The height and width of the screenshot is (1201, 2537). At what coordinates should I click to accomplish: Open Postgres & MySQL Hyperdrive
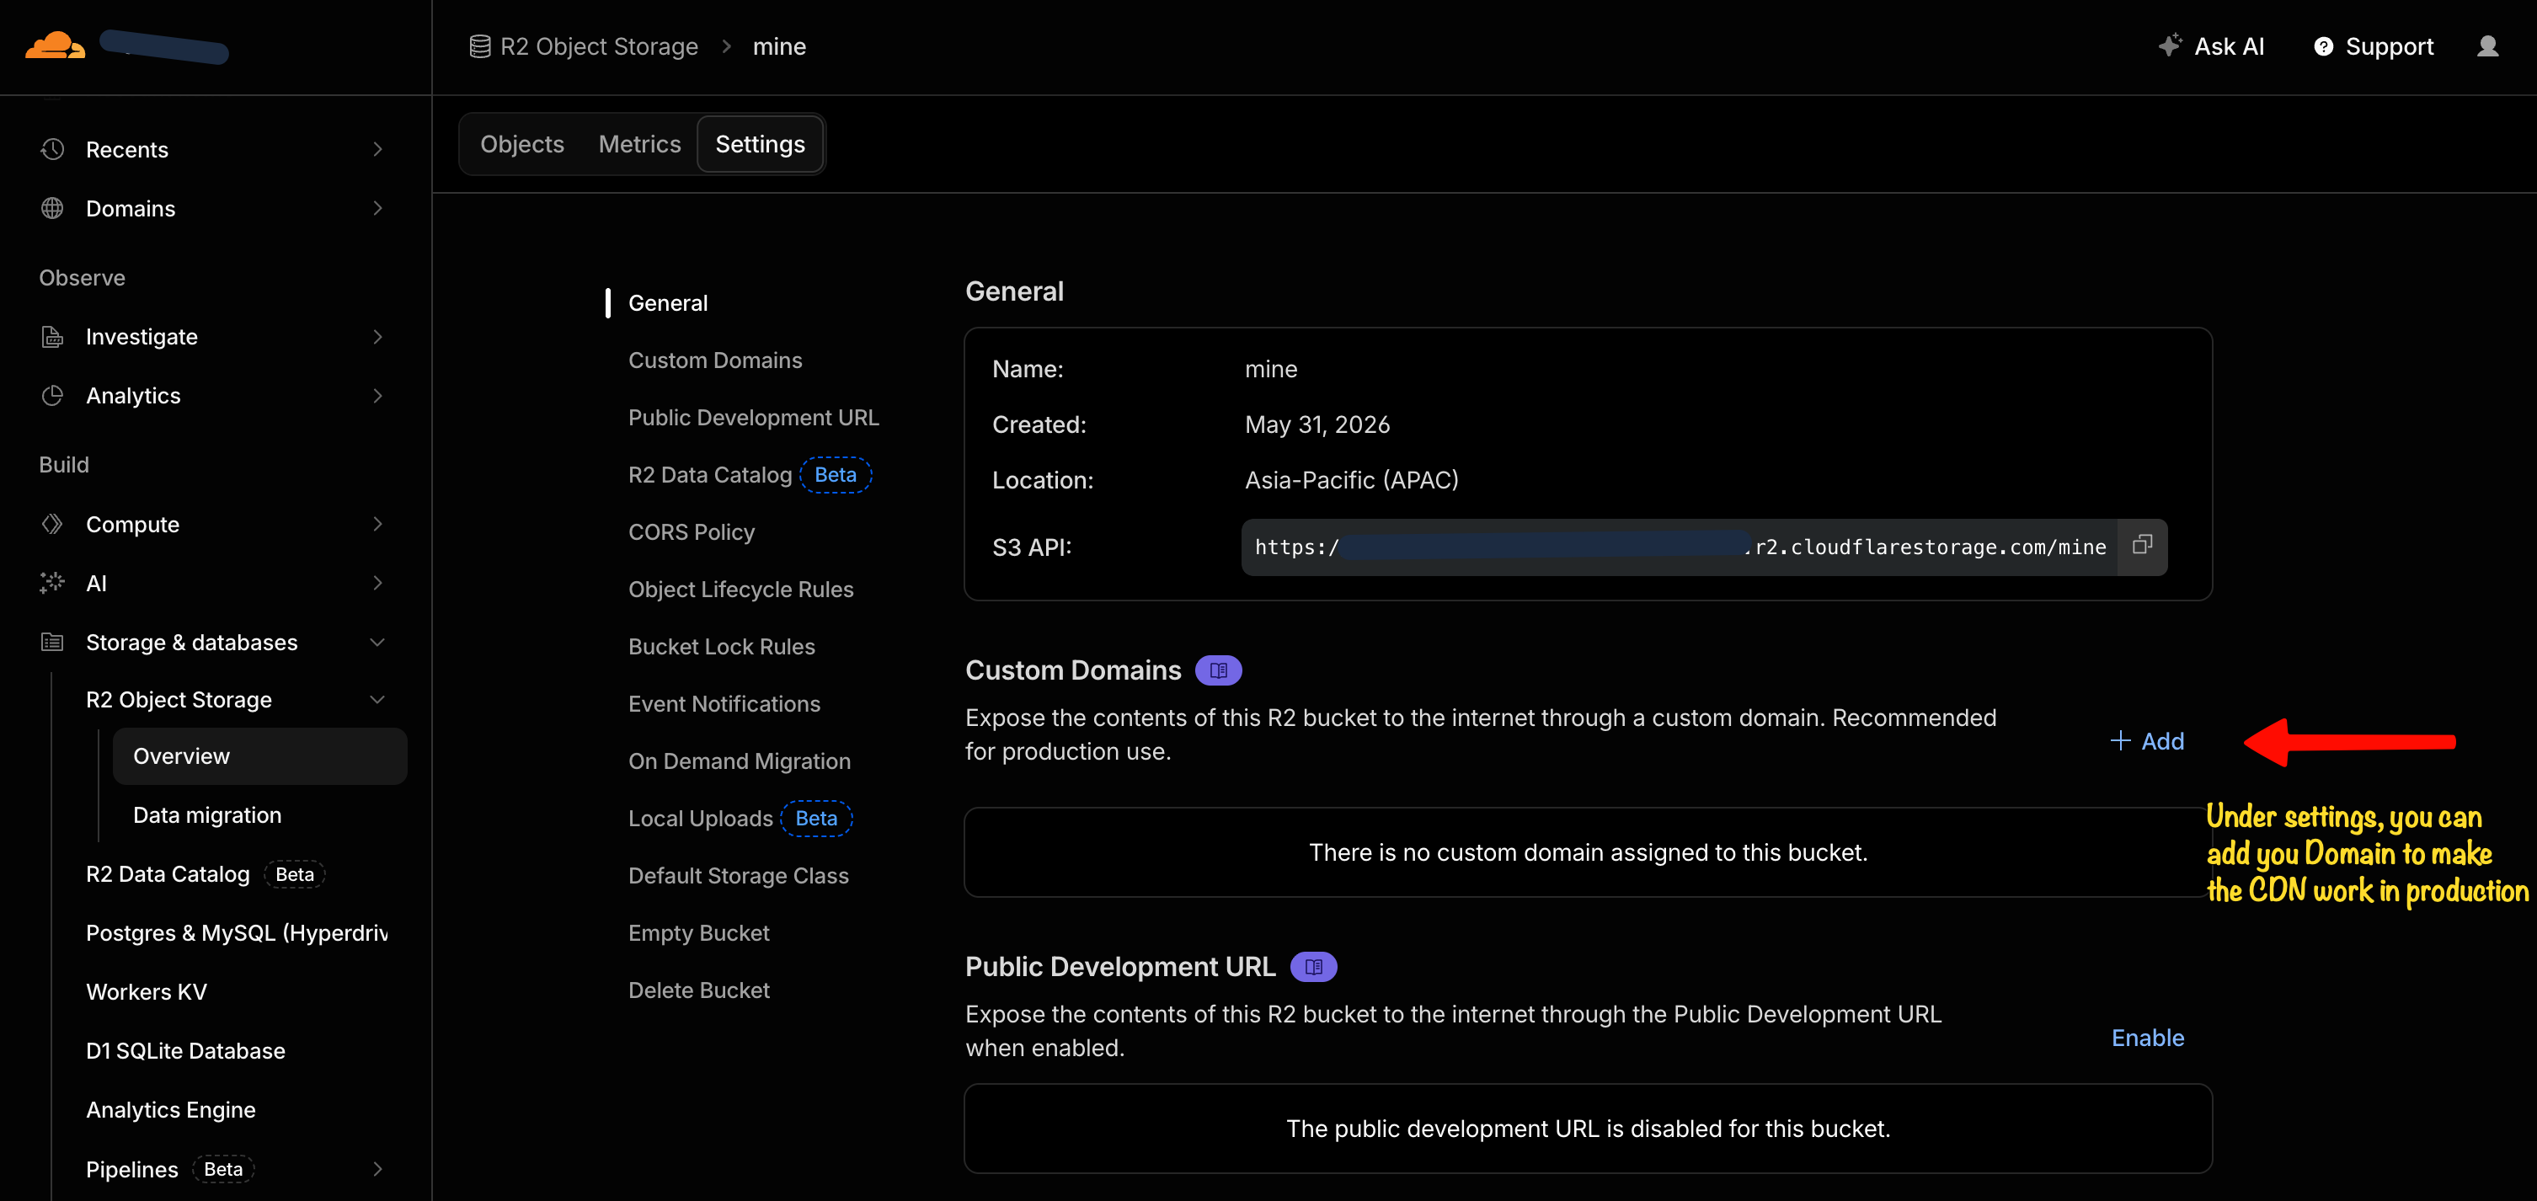pos(237,932)
